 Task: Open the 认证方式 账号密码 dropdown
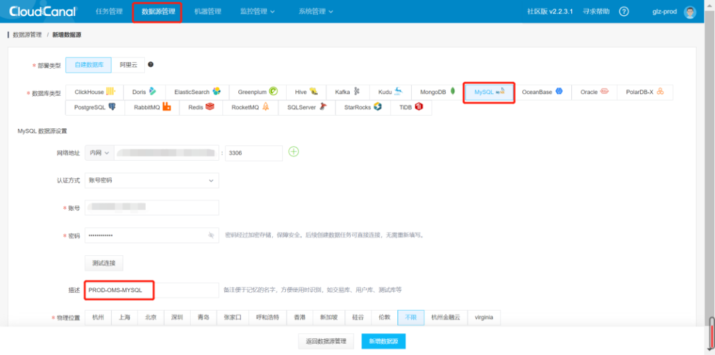[x=152, y=180]
